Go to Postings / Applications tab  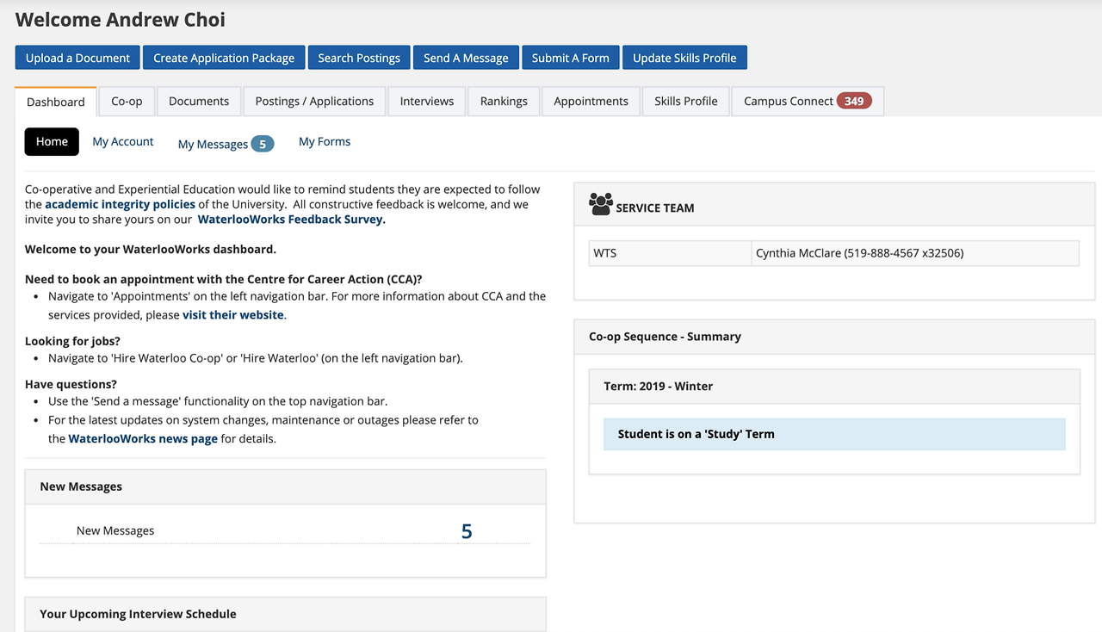[314, 101]
